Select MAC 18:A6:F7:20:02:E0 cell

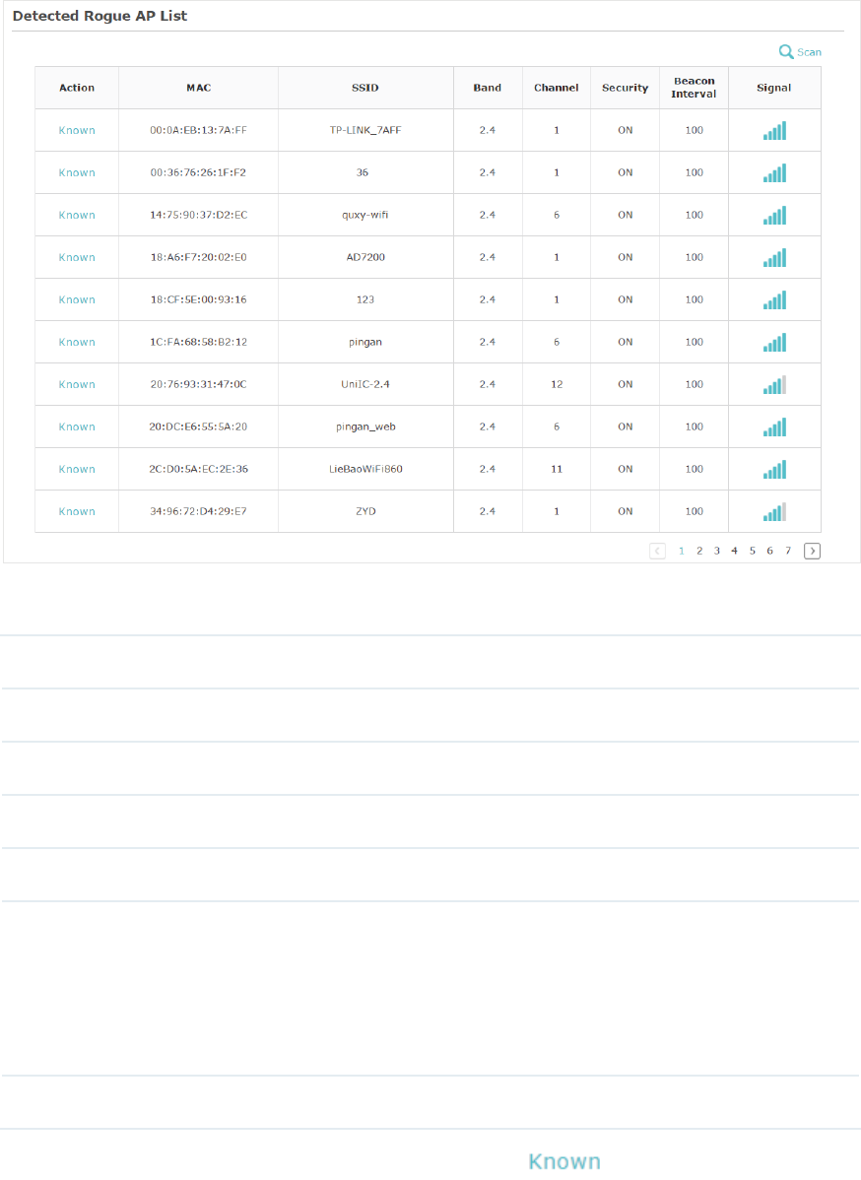coord(199,257)
